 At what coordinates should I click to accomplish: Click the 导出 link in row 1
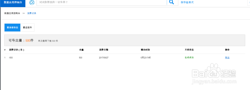(x=227, y=57)
